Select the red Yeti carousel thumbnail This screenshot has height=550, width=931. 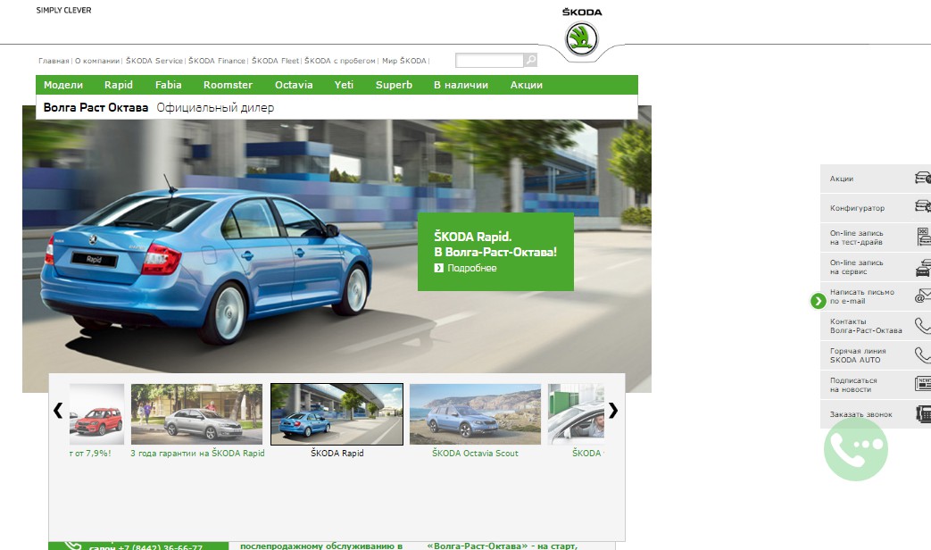[x=96, y=414]
